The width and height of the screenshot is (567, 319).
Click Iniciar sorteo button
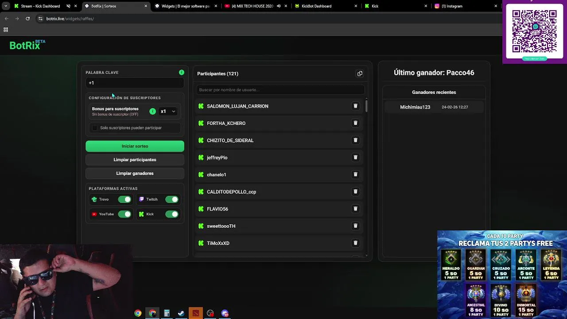pos(135,146)
